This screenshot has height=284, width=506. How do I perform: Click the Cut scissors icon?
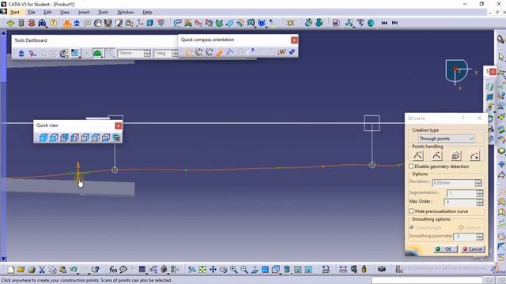coord(42,270)
